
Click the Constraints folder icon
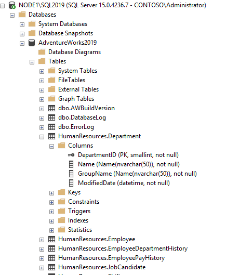tap(61, 202)
